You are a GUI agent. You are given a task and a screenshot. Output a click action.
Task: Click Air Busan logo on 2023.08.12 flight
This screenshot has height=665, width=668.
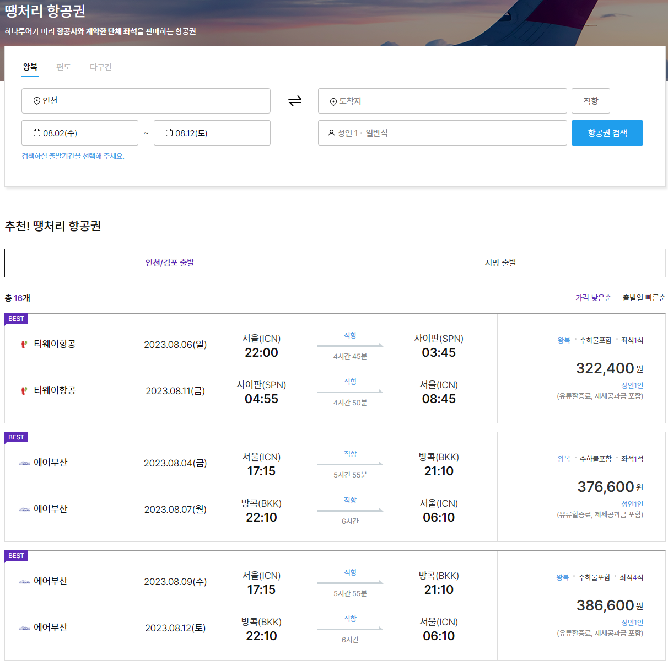click(24, 628)
